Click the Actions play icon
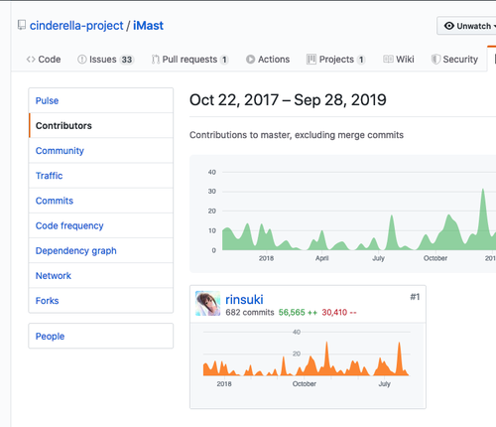 point(250,60)
